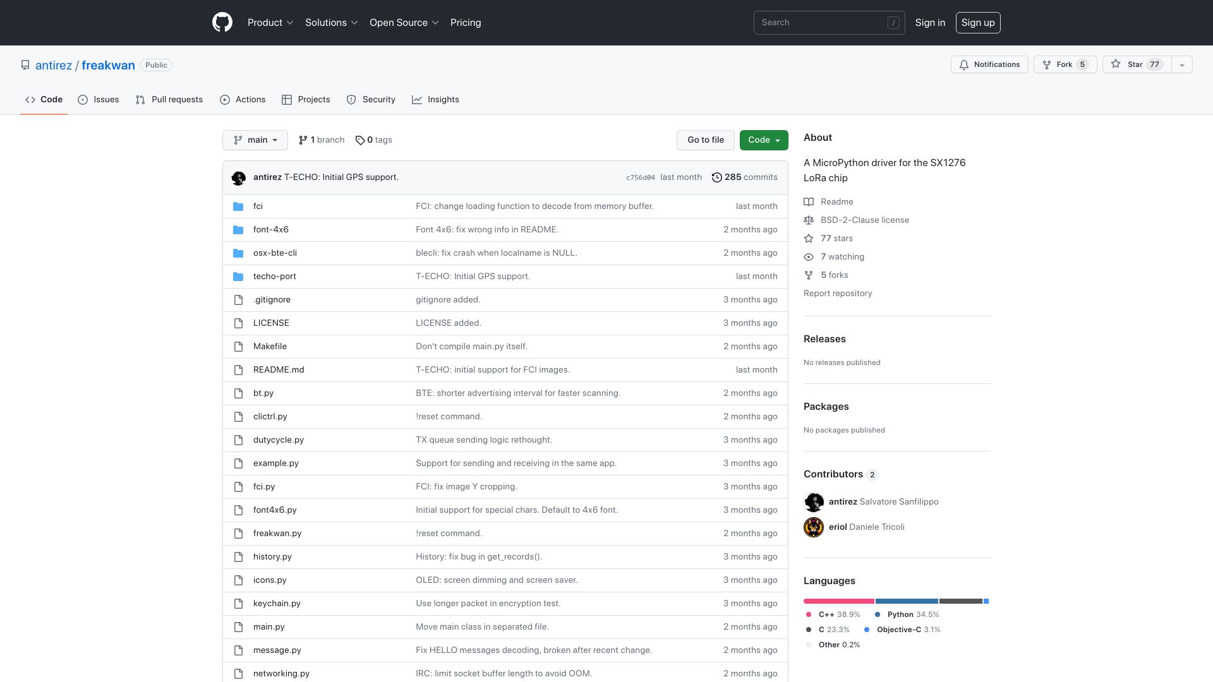Click the tag icon next to 0 tags
Viewport: 1213px width, 682px height.
pyautogui.click(x=360, y=140)
